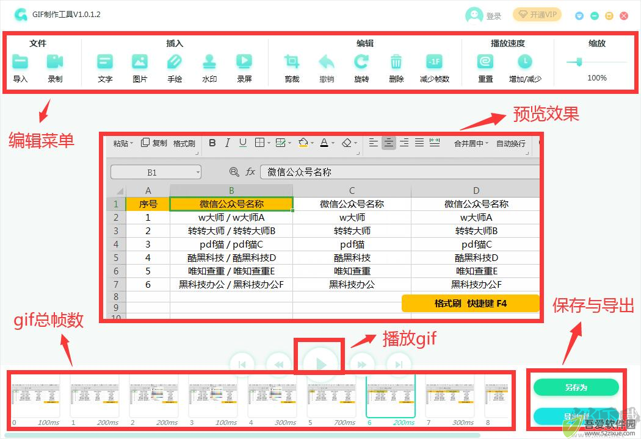This screenshot has height=439, width=641.
Task: Jump to the first frame
Action: 242,365
